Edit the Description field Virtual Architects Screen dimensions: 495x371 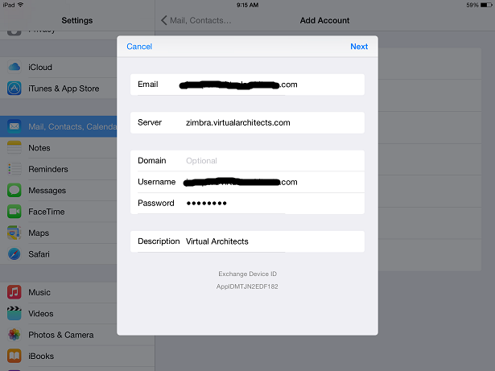(248, 241)
